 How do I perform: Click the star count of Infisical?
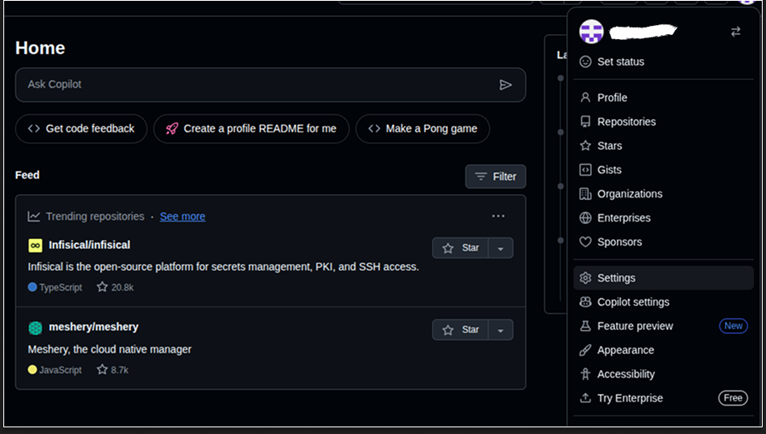[x=115, y=287]
